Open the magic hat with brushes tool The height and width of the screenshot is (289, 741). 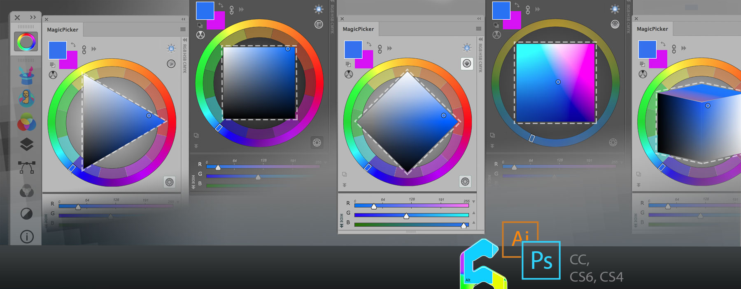coord(26,76)
